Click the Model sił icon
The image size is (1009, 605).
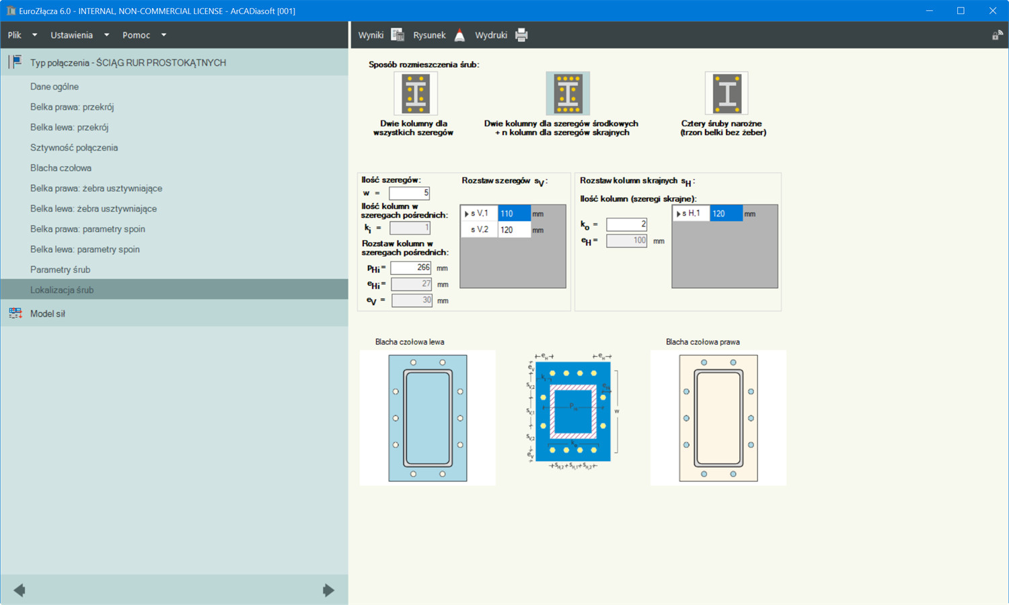point(15,313)
